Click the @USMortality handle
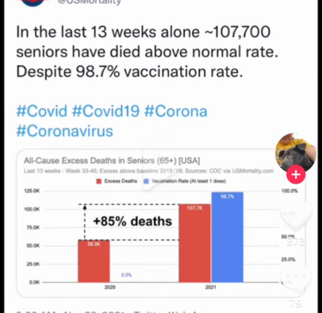 [89, 2]
